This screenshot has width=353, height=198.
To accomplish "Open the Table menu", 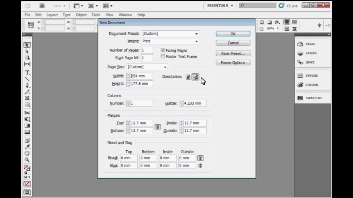I will click(x=96, y=15).
